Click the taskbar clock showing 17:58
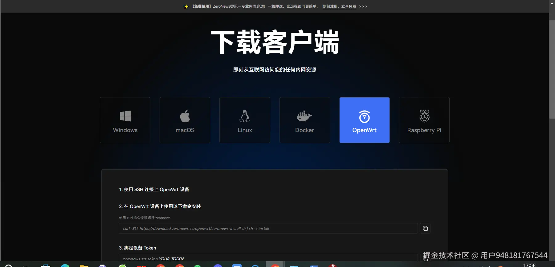This screenshot has height=267, width=555. pos(529,265)
